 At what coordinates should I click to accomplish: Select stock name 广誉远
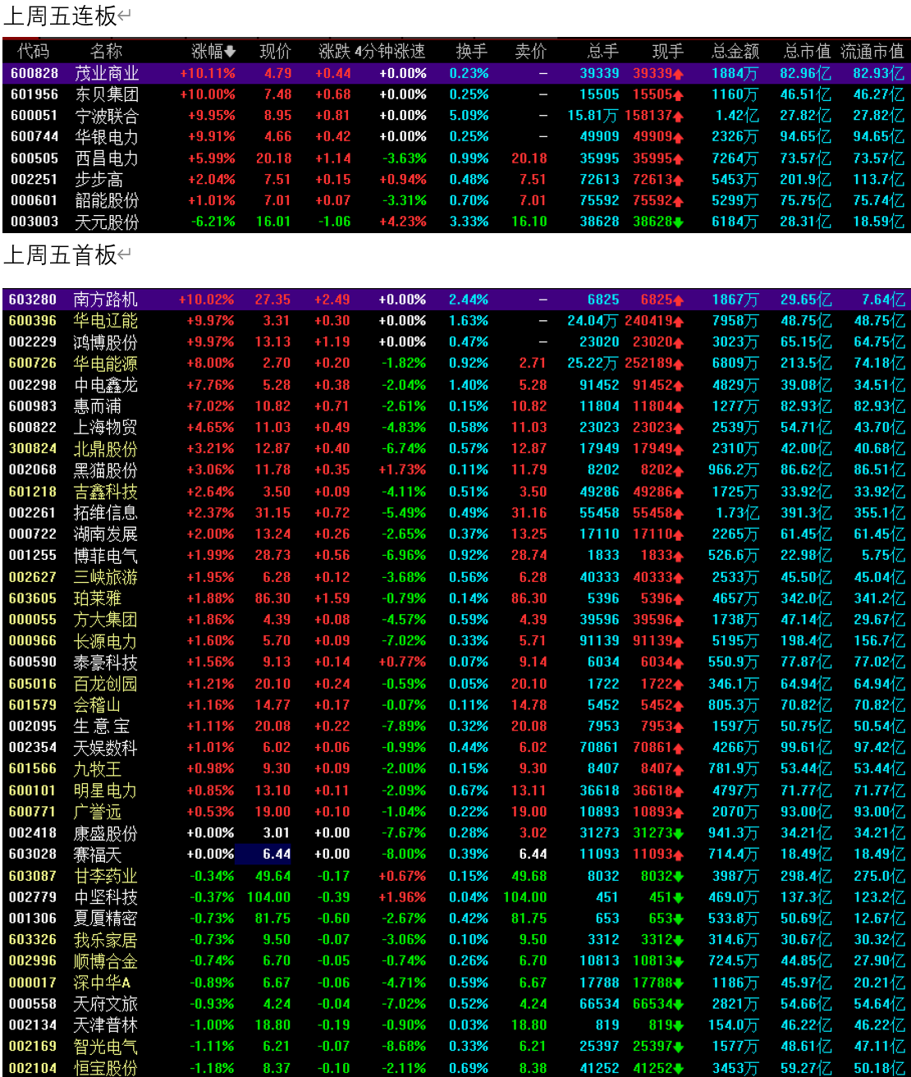(98, 812)
